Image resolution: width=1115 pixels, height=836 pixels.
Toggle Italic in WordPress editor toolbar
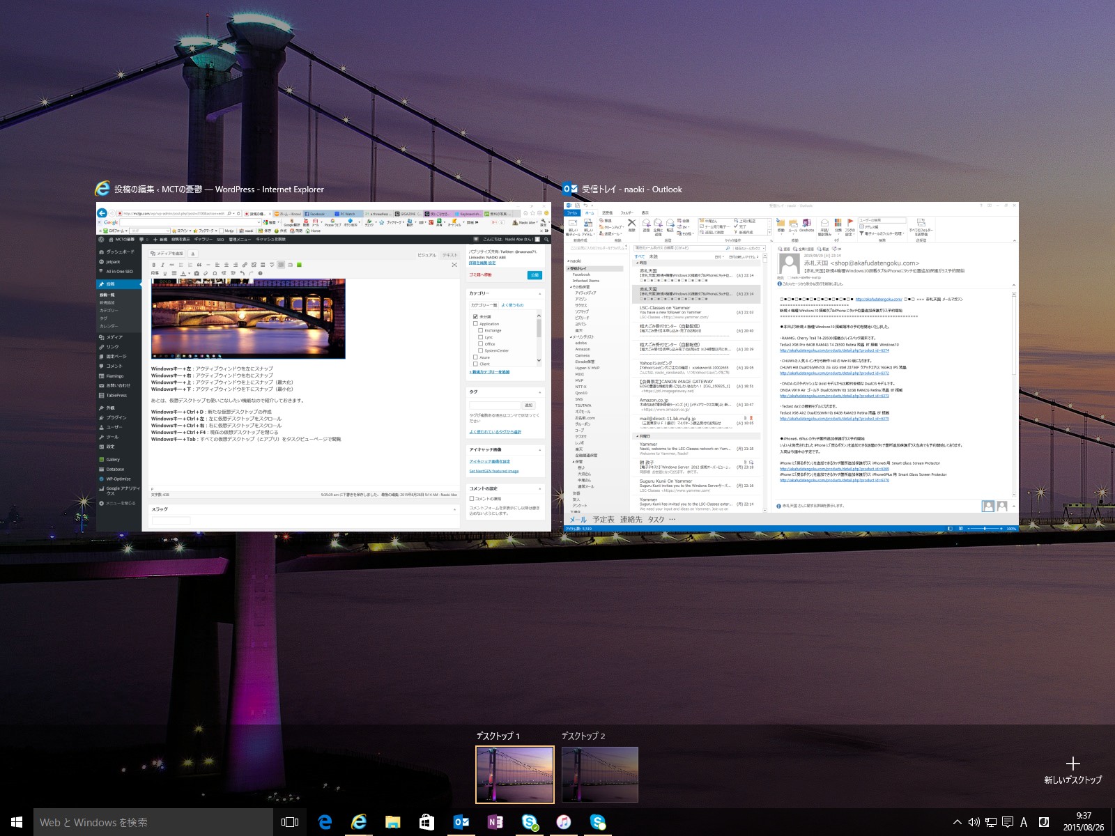pos(162,265)
